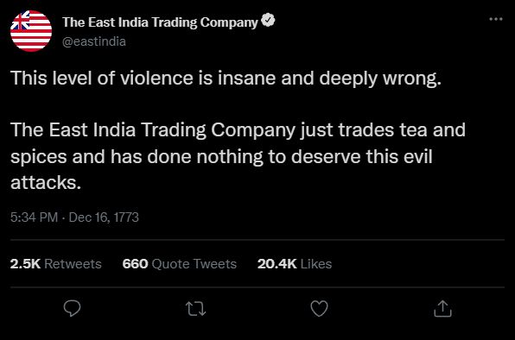
Task: Click the @eastindia handle
Action: tap(94, 41)
